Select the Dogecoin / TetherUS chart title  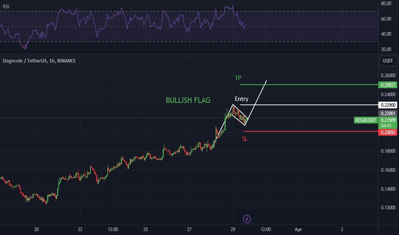click(39, 61)
